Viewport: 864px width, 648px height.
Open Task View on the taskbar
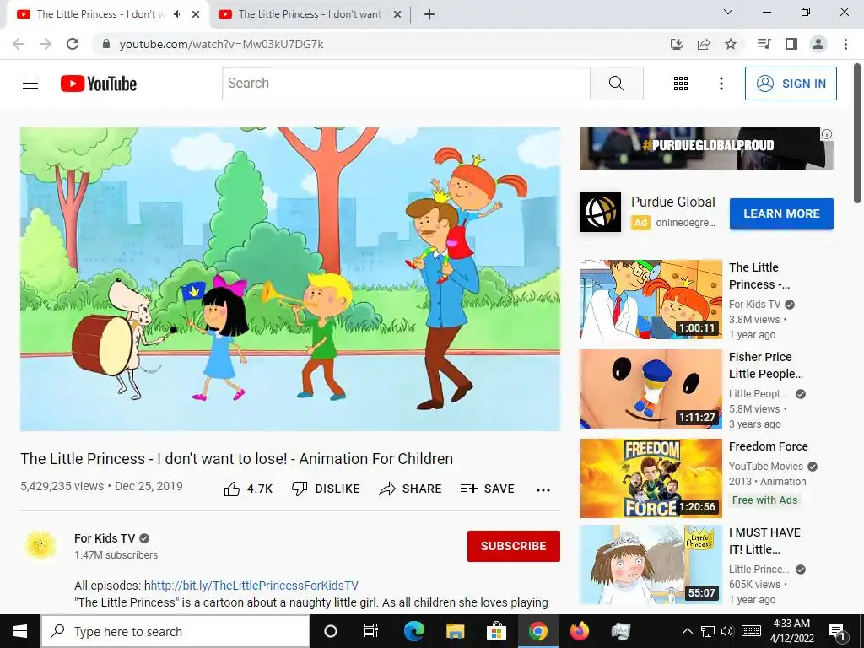[371, 631]
